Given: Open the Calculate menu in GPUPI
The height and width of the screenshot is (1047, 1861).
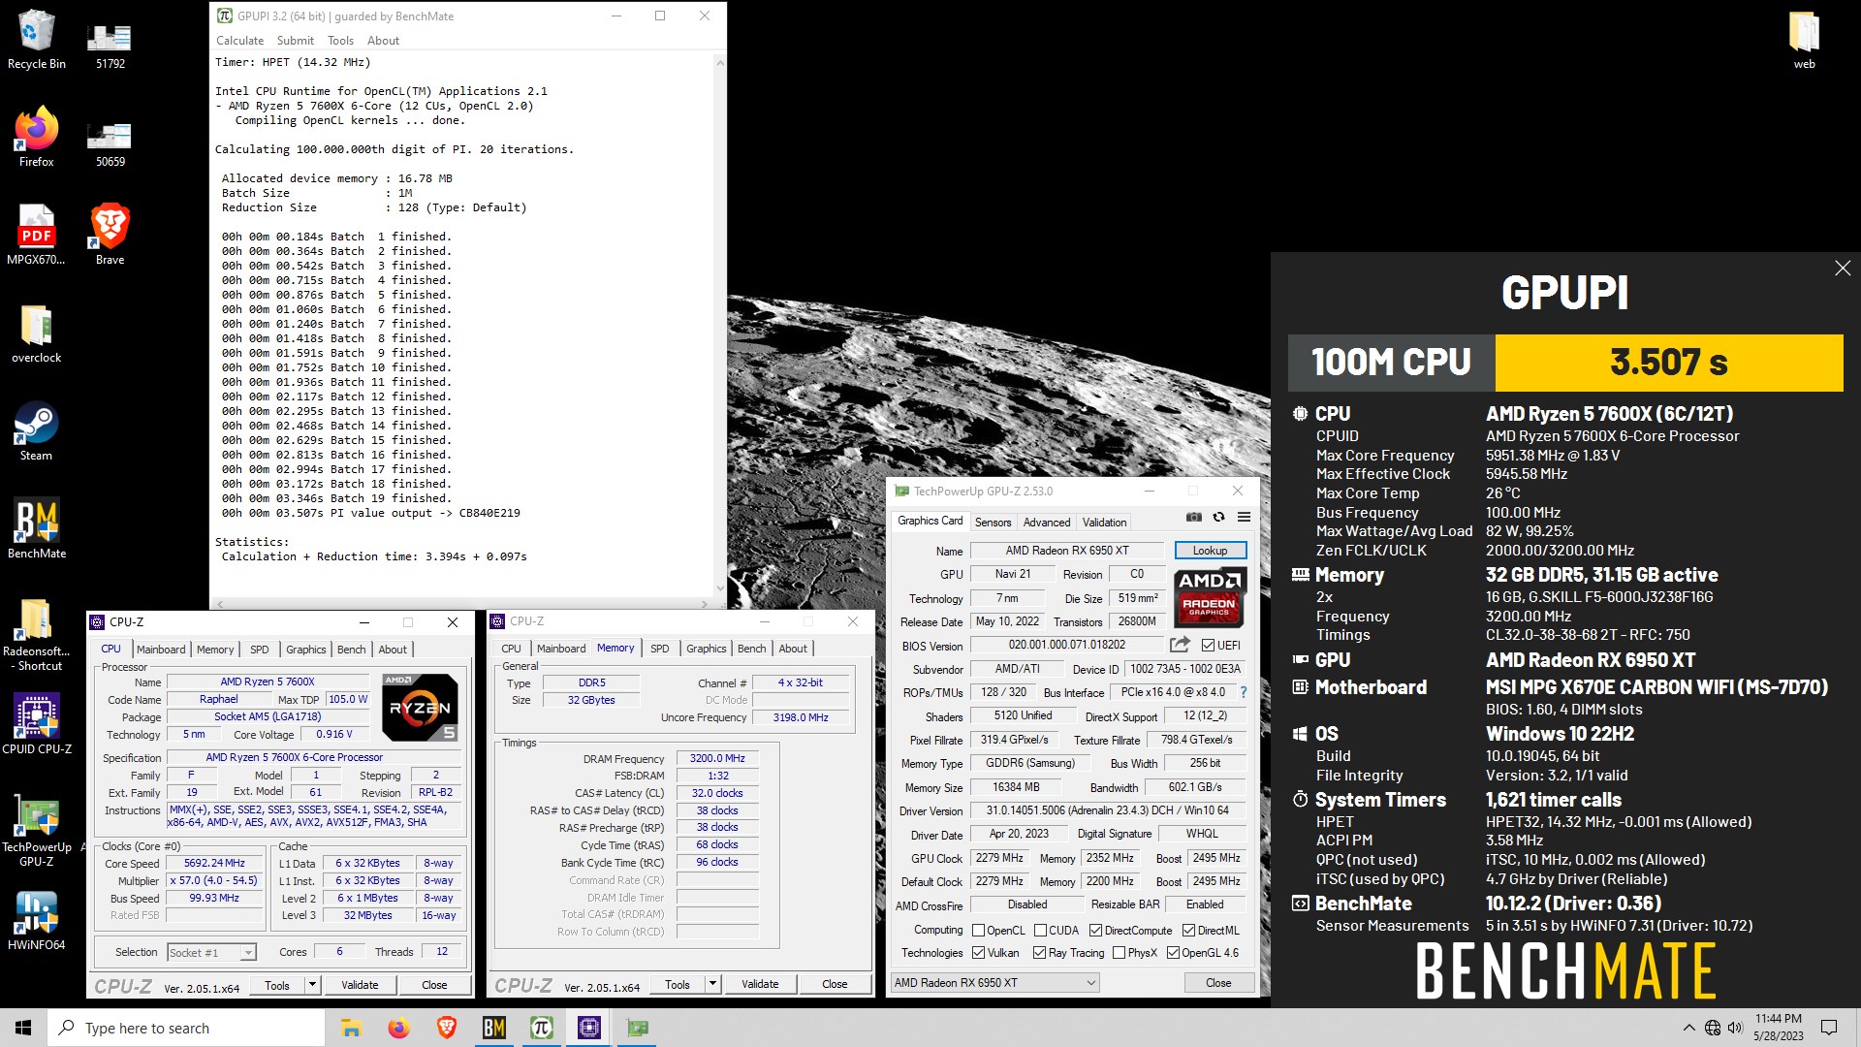Looking at the screenshot, I should click(239, 41).
